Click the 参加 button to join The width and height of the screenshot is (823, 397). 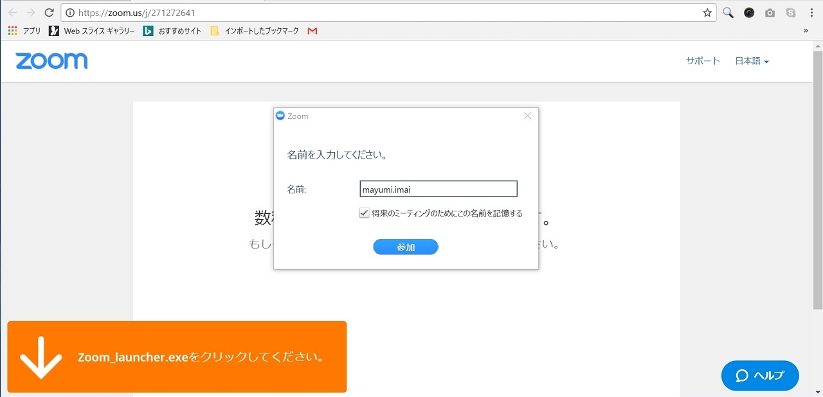pyautogui.click(x=406, y=247)
